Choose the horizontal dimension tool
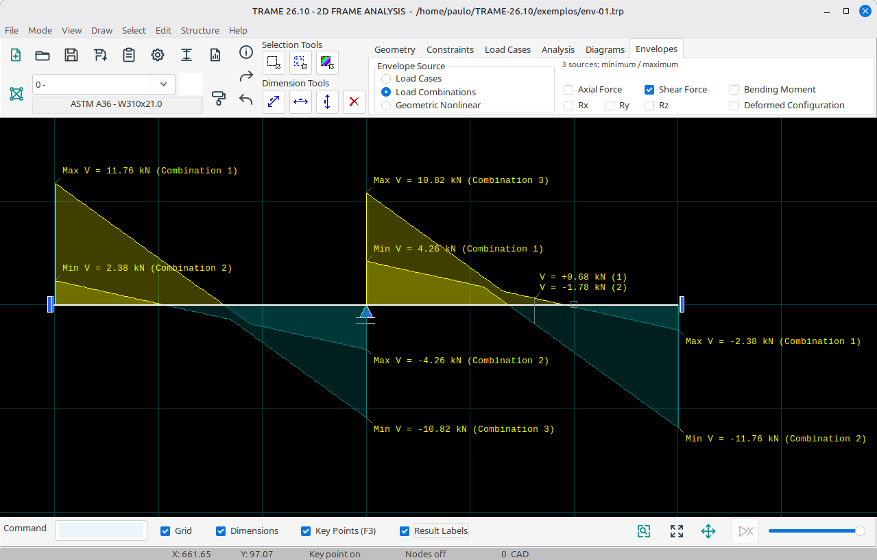 [x=300, y=101]
